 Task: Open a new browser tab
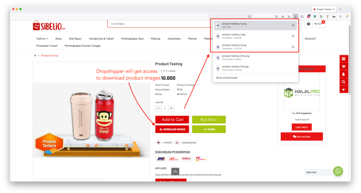click(x=340, y=9)
